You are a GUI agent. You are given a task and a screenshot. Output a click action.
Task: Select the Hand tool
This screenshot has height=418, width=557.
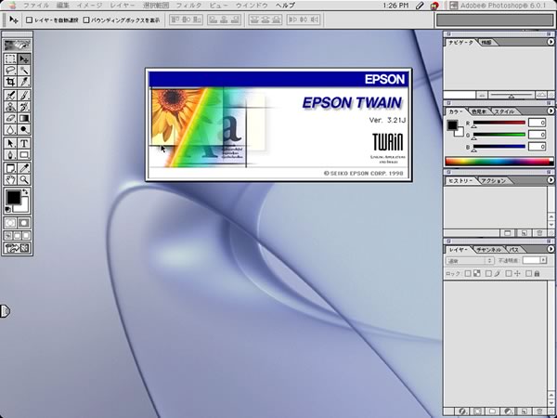click(x=10, y=179)
